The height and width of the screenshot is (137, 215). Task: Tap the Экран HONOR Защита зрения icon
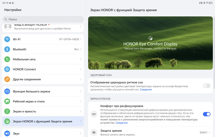[7, 121]
